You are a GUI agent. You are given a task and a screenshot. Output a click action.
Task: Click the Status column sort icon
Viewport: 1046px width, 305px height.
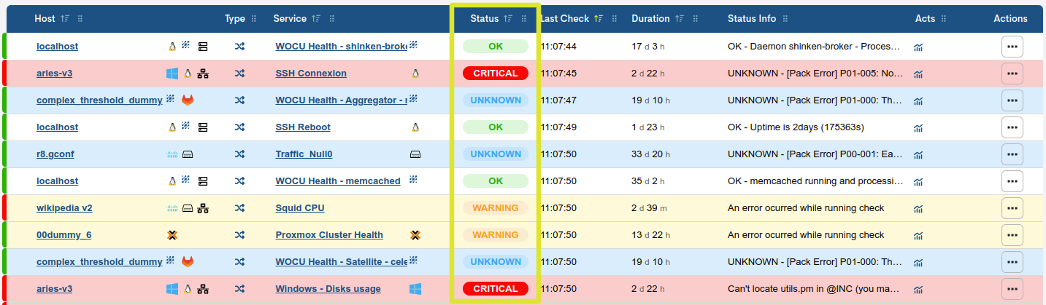coord(508,19)
